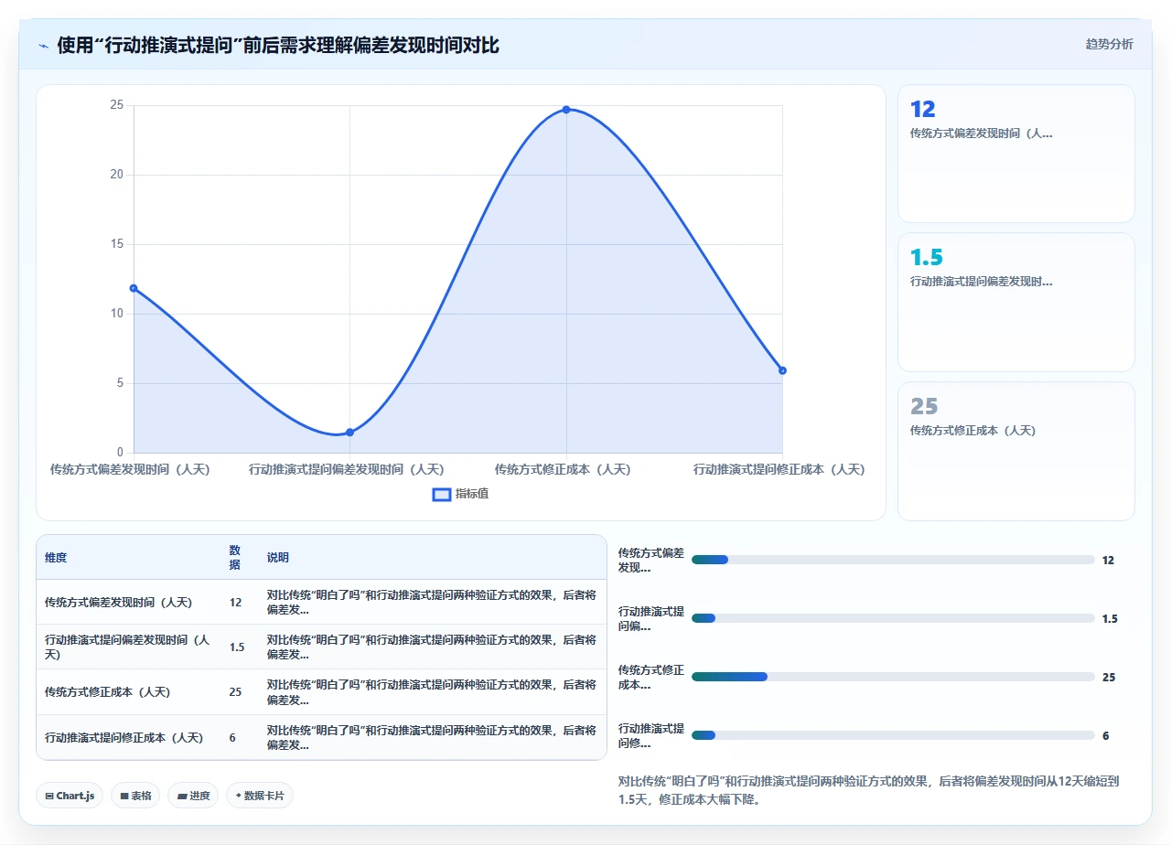Click progress label 传统方式修正成本...
This screenshot has height=845, width=1171.
coord(650,677)
